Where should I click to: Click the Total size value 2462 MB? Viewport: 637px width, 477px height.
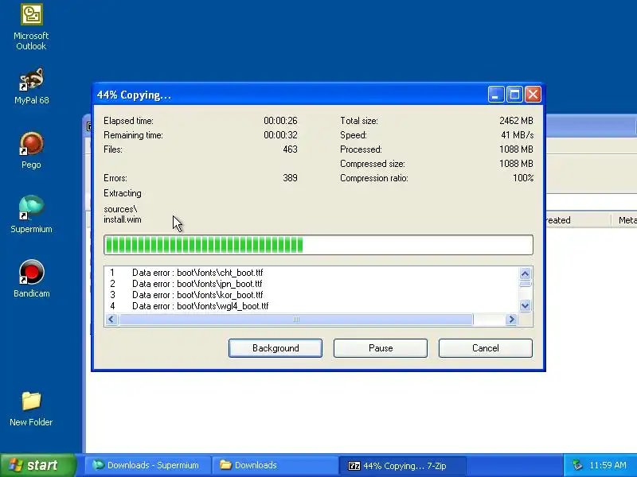(x=516, y=121)
